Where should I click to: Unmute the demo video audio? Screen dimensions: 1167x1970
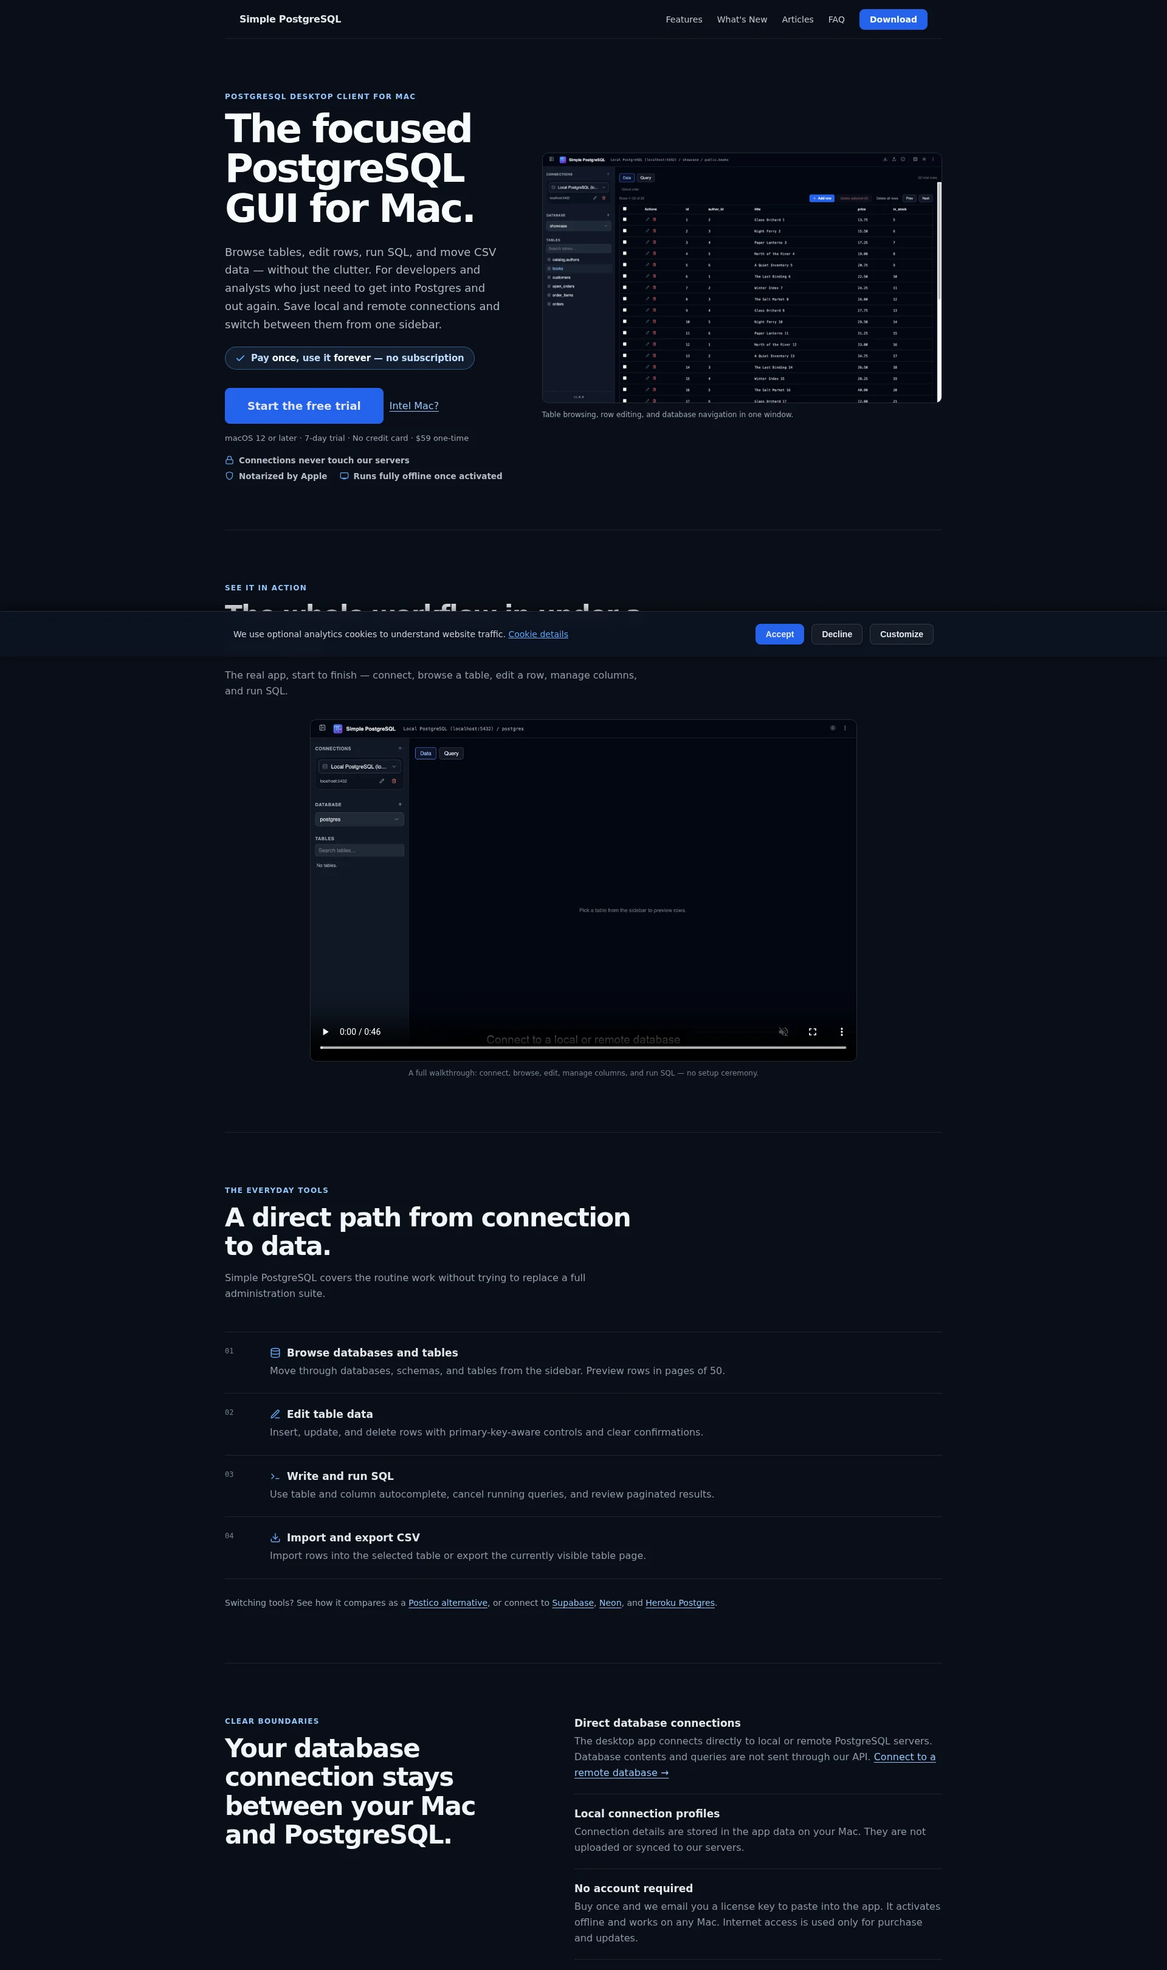pos(783,1032)
